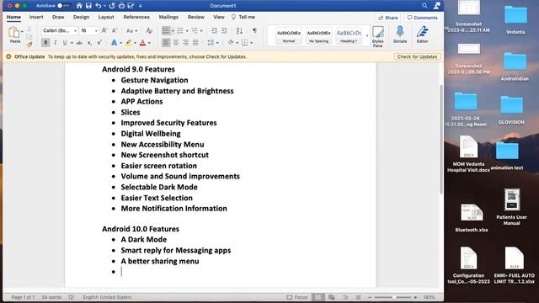Justify the paragraph text

click(x=195, y=43)
